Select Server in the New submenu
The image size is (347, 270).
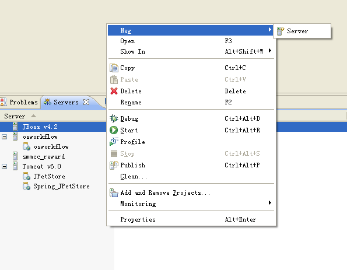click(302, 31)
